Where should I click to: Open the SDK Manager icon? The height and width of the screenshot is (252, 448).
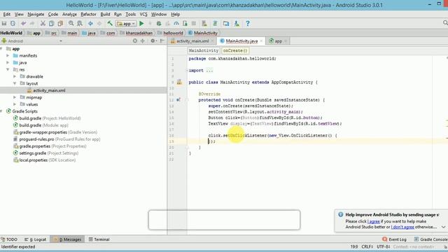point(237,23)
